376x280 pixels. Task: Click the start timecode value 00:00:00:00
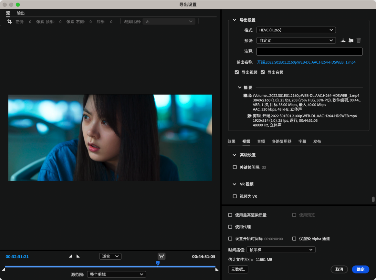click(274, 239)
